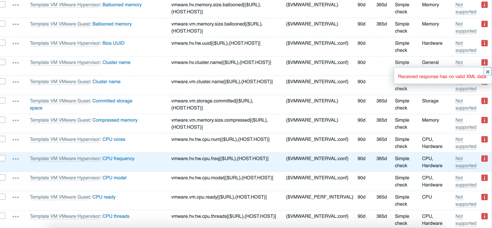Click the red info icon for Hypervisor Cluster name

pyautogui.click(x=485, y=62)
